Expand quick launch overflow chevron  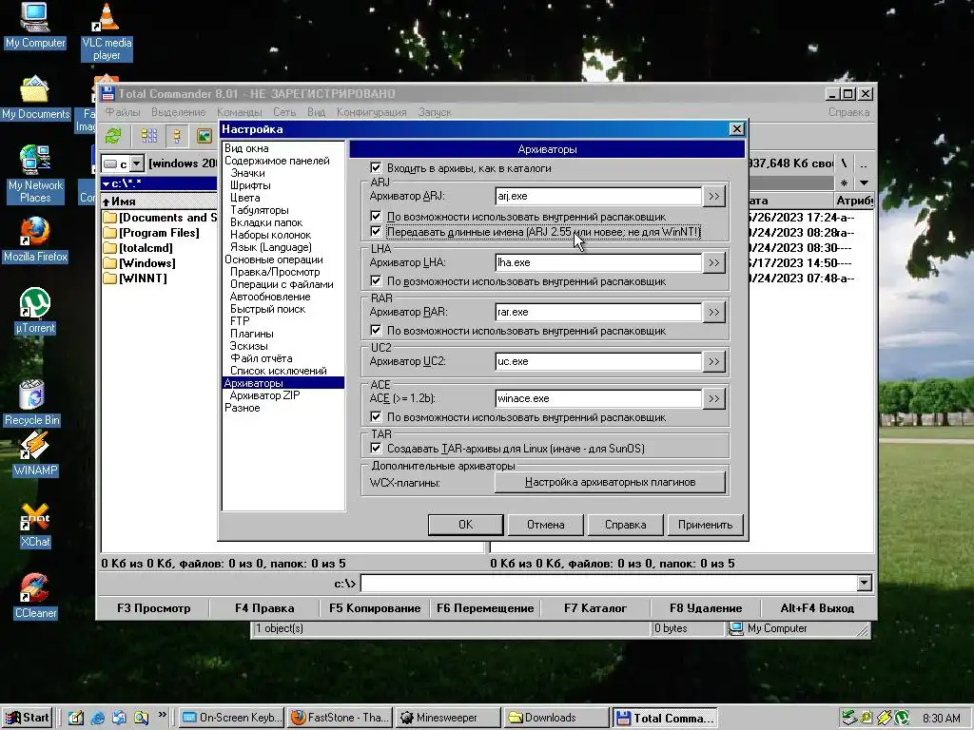[162, 715]
